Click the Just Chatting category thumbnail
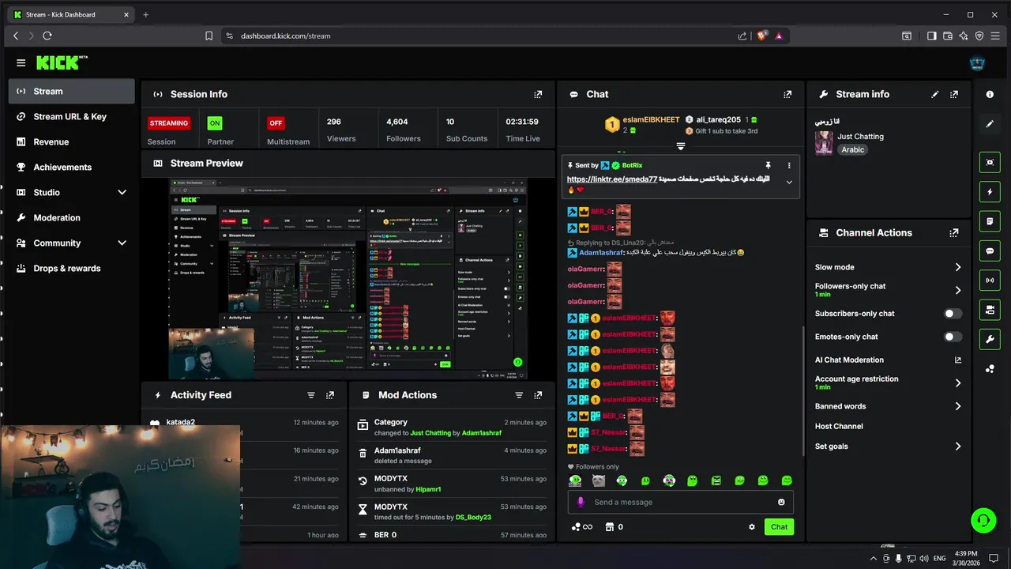The image size is (1011, 569). click(824, 143)
